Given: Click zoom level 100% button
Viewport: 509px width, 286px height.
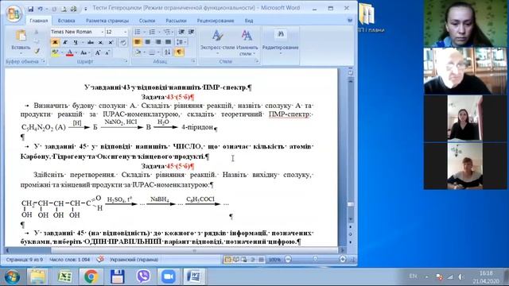Looking at the screenshot, I should pos(274,260).
